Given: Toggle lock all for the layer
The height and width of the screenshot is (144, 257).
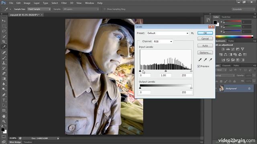Looking at the screenshot, I should (x=235, y=81).
